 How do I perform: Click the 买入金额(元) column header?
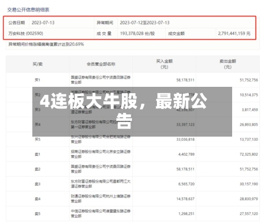pyautogui.click(x=164, y=64)
